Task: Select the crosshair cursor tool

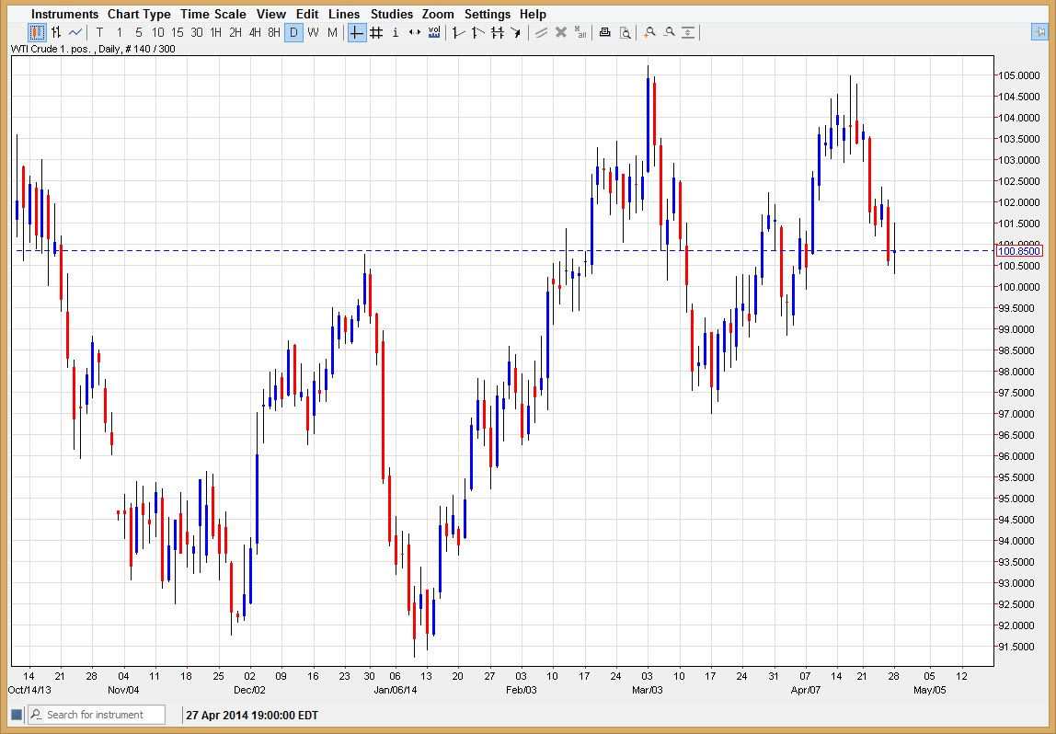Action: 355,32
